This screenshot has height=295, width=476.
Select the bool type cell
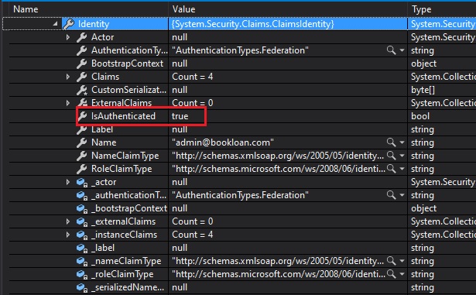tap(420, 116)
